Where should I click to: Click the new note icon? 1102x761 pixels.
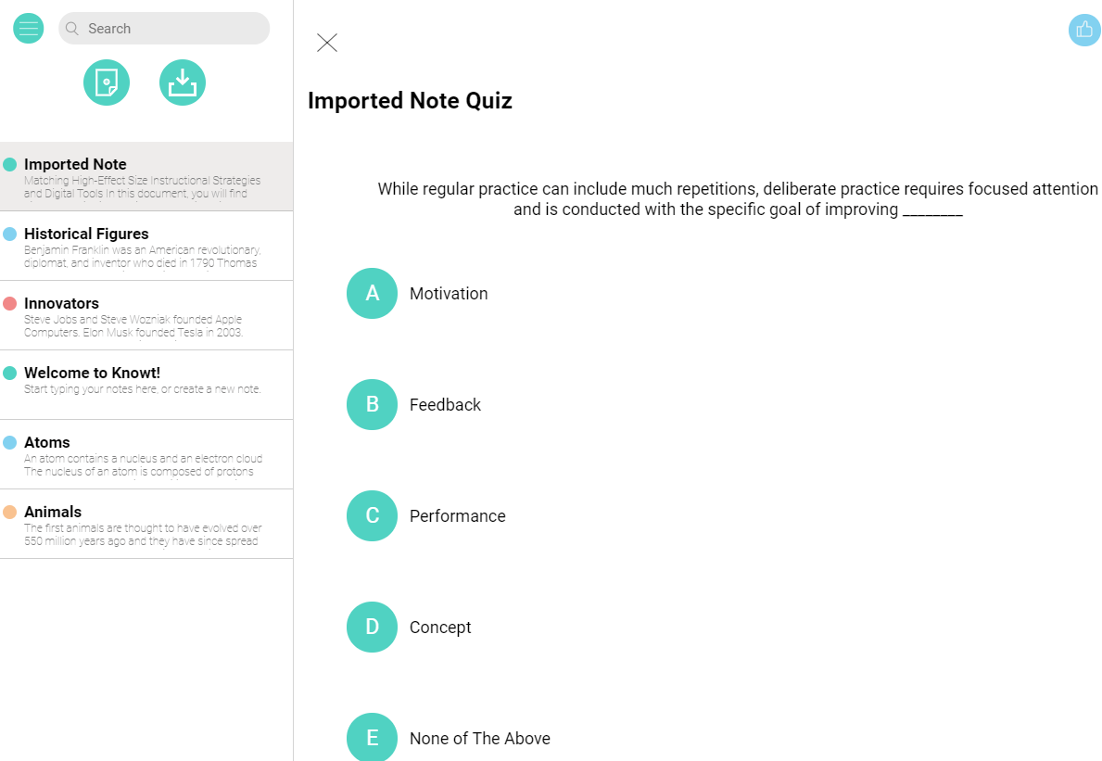107,82
